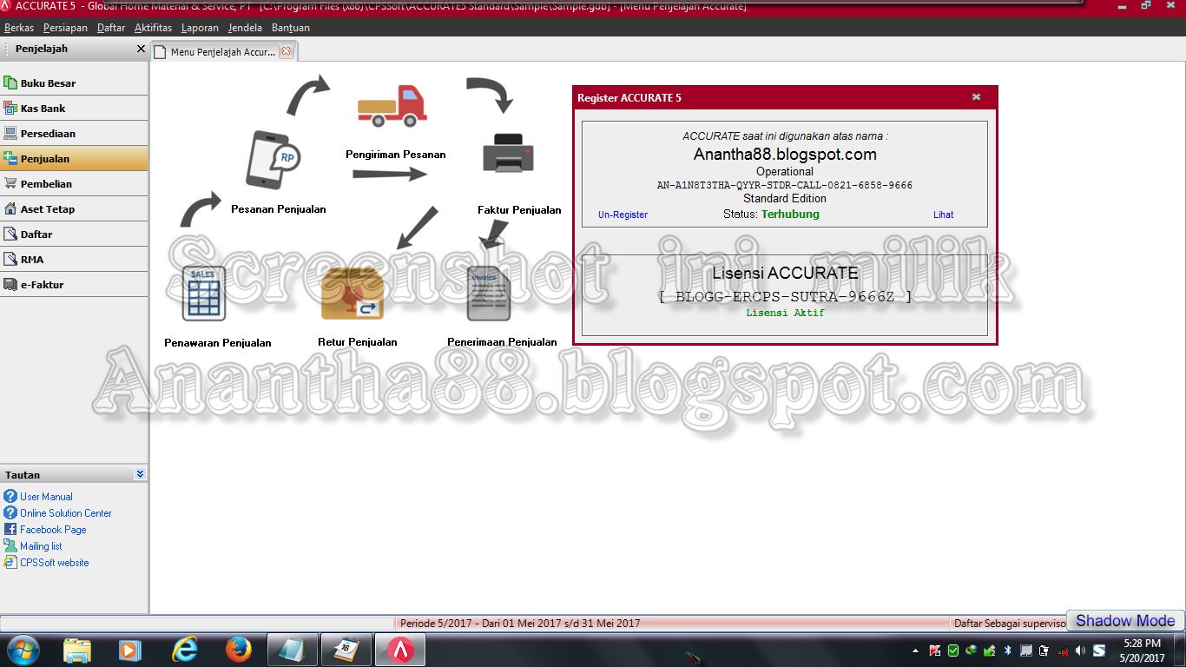Click the Pembelian cart icon
1186x667 pixels.
tap(10, 184)
